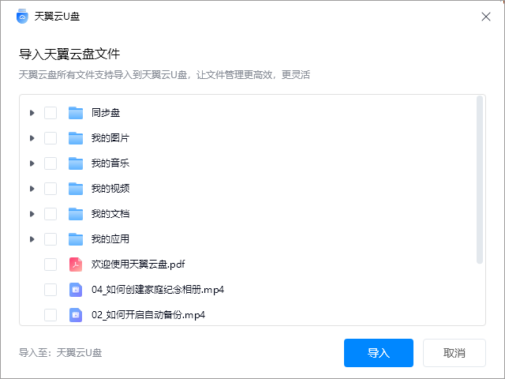
Task: Check the 同步盘 checkbox
Action: (50, 113)
